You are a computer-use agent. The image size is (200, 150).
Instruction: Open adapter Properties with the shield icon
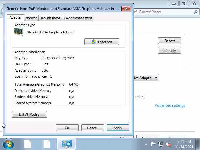point(102,42)
